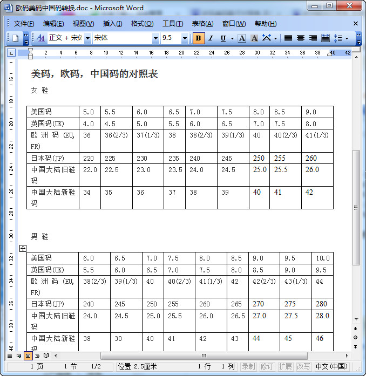The width and height of the screenshot is (366, 376).
Task: Open the 表格(A) menu
Action: [x=202, y=24]
